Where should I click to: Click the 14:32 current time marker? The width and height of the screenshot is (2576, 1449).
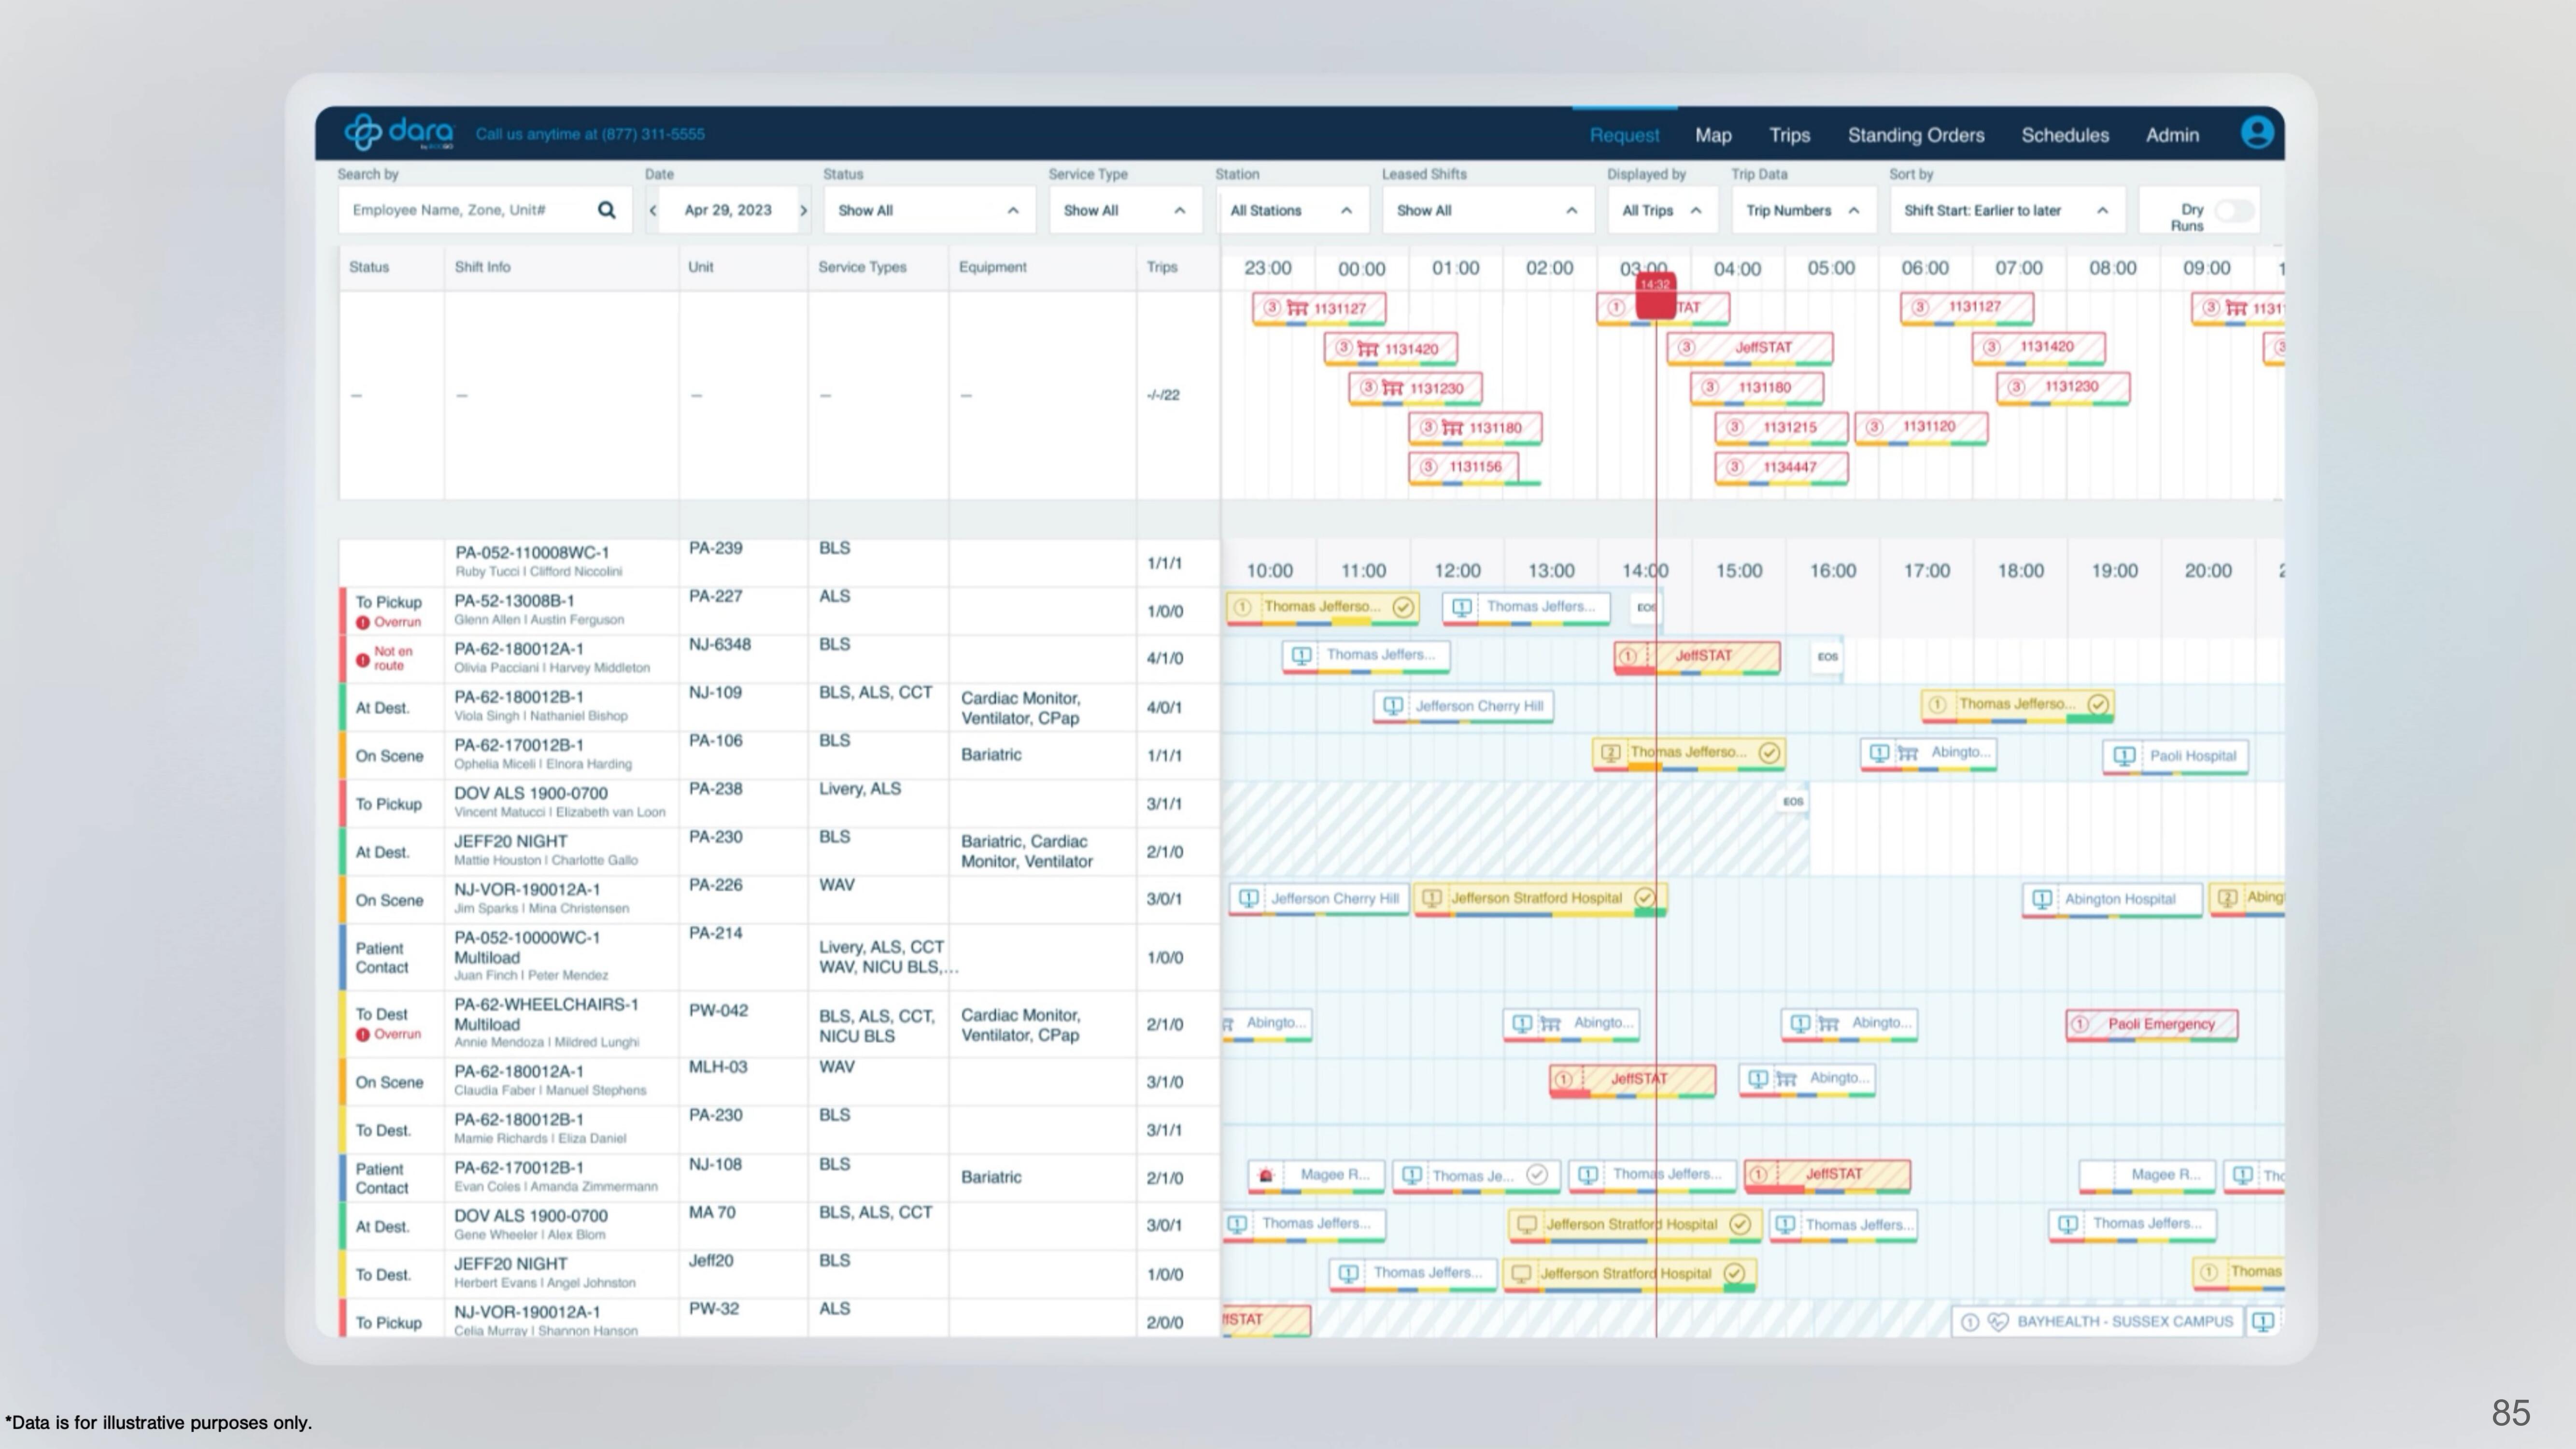tap(1655, 296)
